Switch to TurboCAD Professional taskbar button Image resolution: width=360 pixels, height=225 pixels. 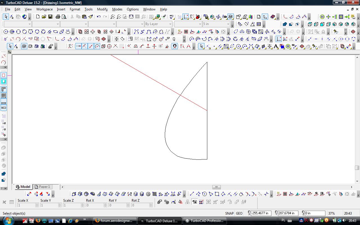[204, 221]
